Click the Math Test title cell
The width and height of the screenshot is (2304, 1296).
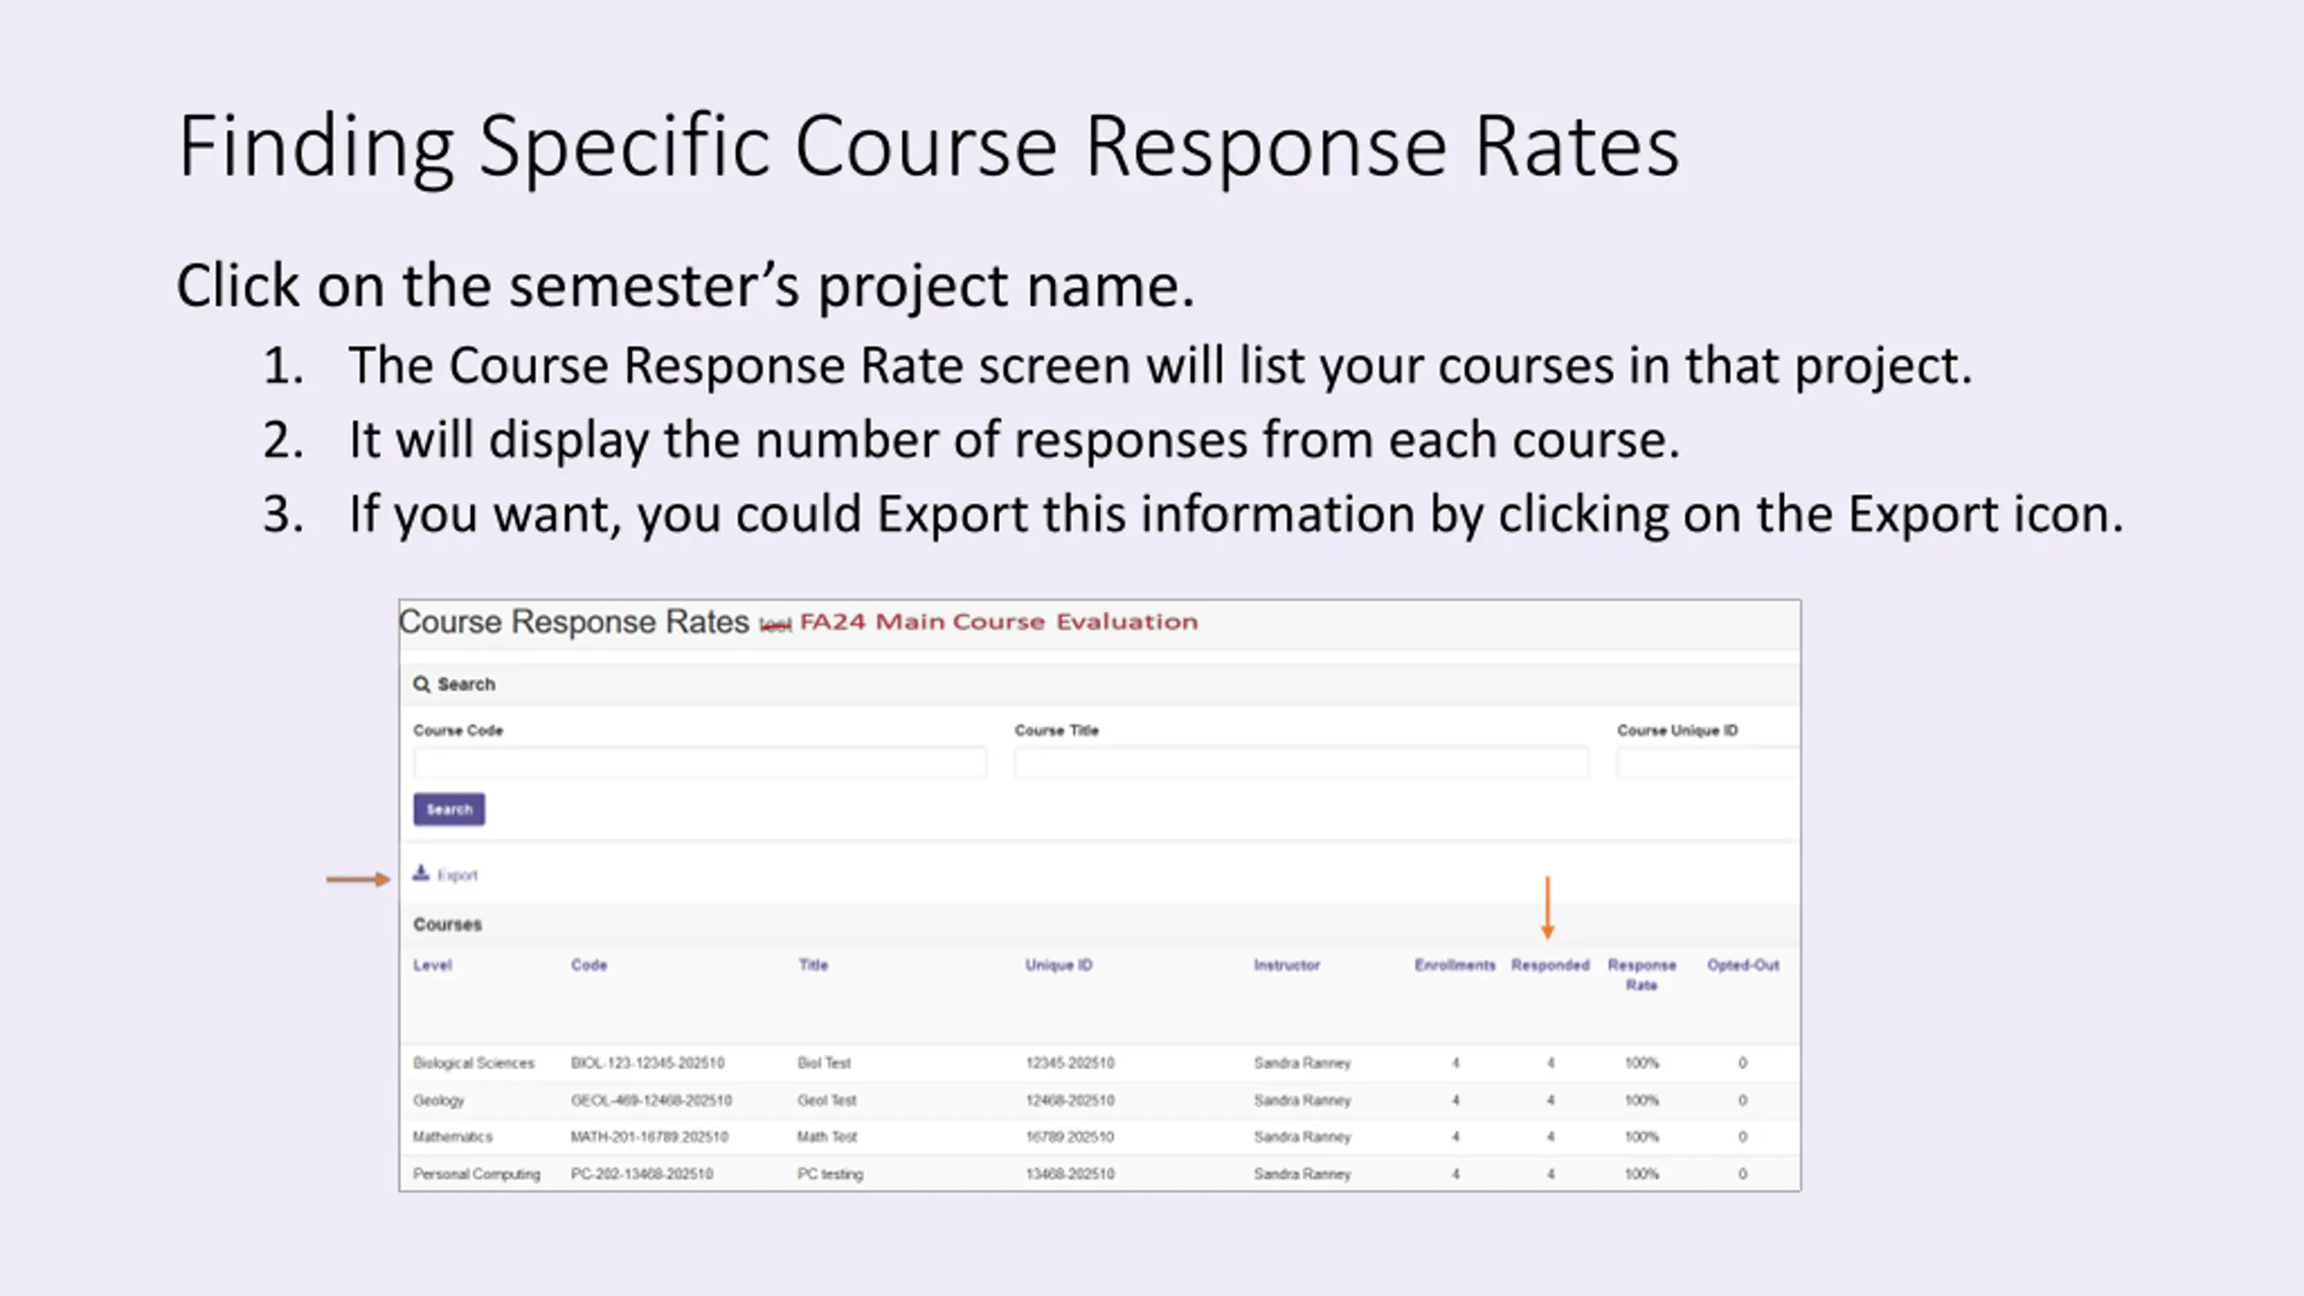pyautogui.click(x=827, y=1137)
